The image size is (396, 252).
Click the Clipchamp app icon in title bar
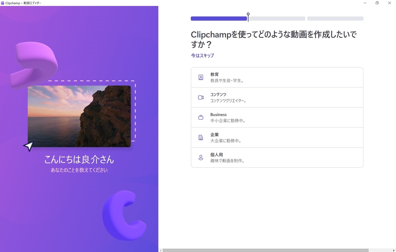[x=3, y=3]
